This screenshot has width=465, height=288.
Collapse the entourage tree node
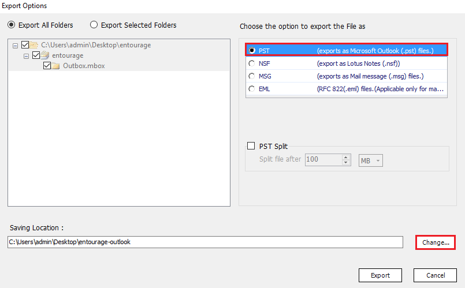click(x=26, y=56)
